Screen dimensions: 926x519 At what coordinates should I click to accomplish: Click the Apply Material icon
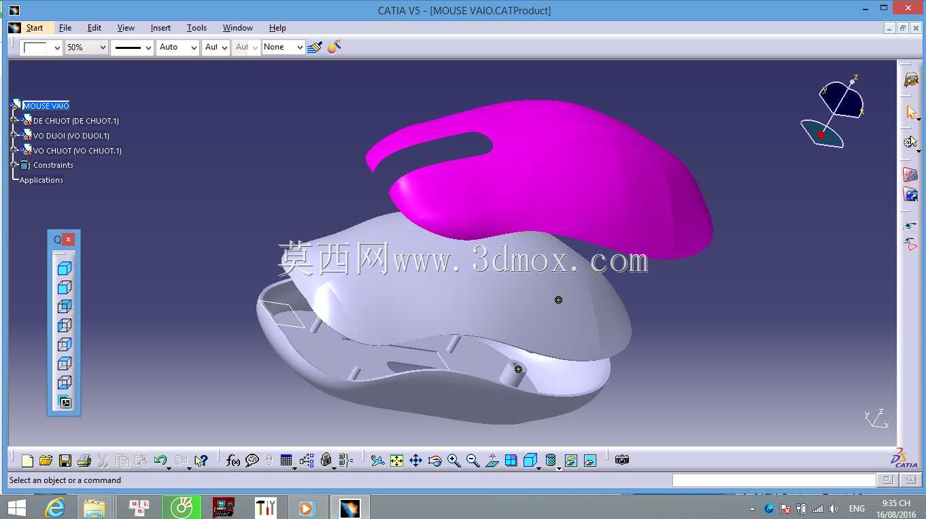pyautogui.click(x=911, y=195)
